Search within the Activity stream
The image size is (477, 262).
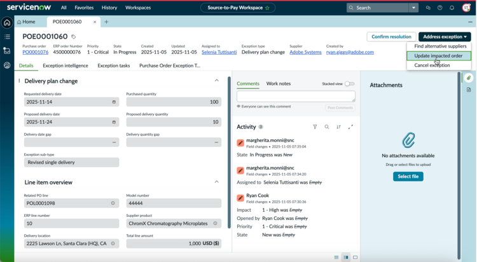pyautogui.click(x=327, y=127)
